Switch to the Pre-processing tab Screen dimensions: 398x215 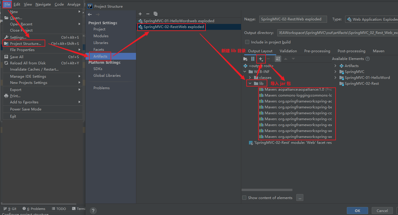click(x=317, y=51)
